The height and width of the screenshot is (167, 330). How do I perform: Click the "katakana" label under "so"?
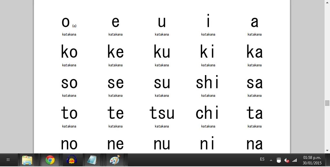[x=69, y=95]
